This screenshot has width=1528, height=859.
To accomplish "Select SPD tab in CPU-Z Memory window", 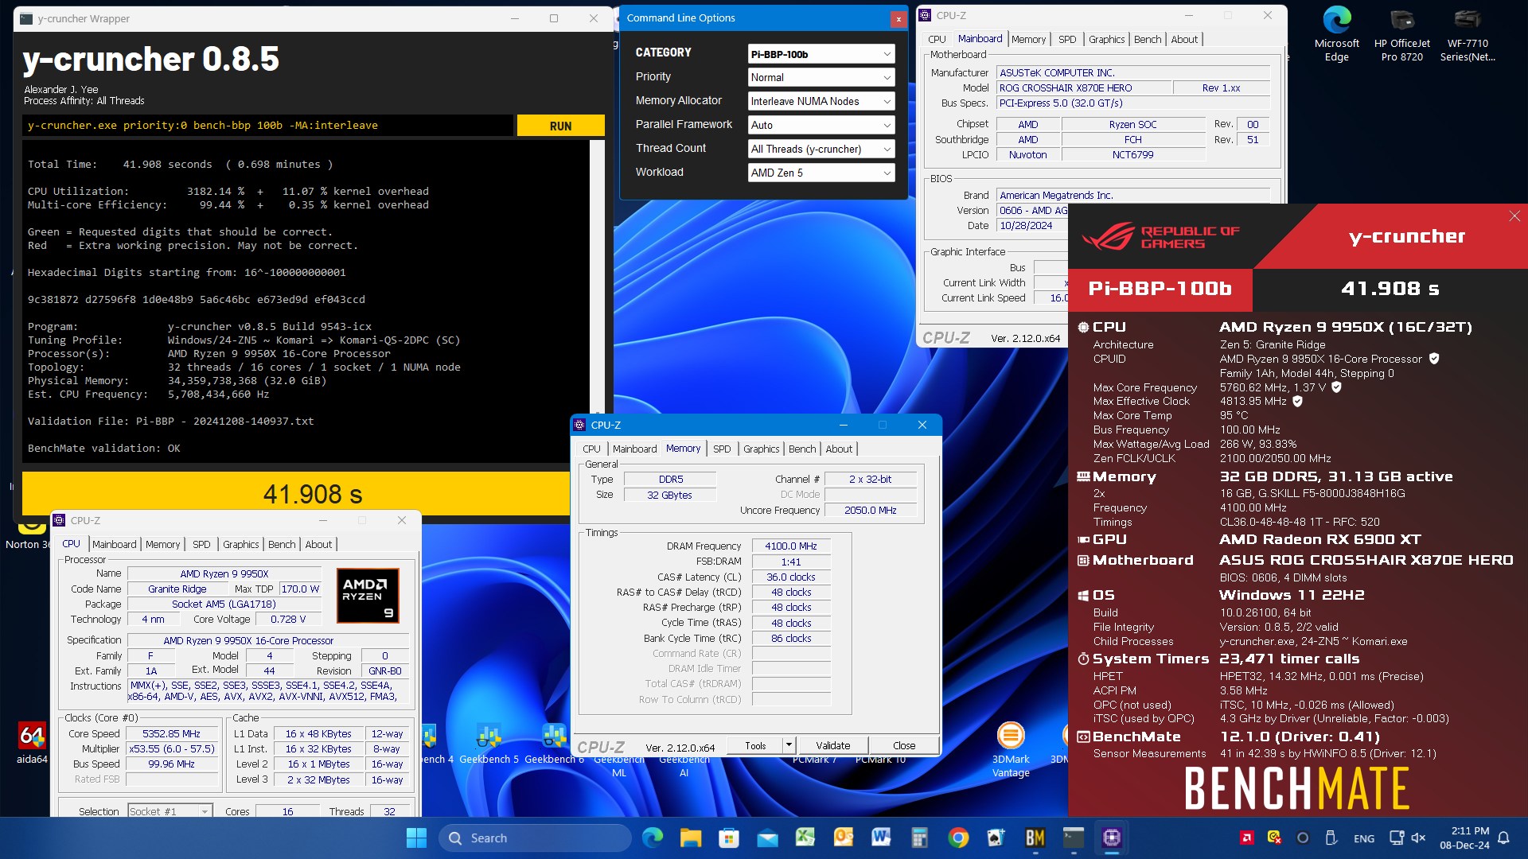I will coord(721,449).
